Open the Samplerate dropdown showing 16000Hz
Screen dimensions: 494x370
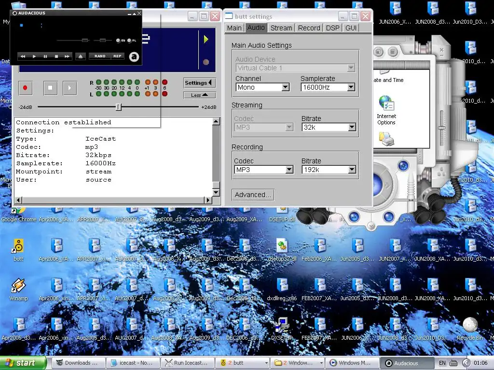328,87
